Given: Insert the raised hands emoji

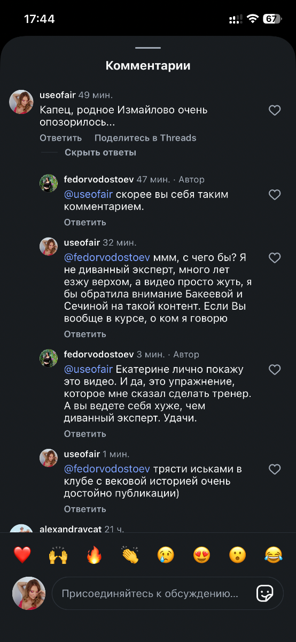Looking at the screenshot, I should [x=58, y=555].
